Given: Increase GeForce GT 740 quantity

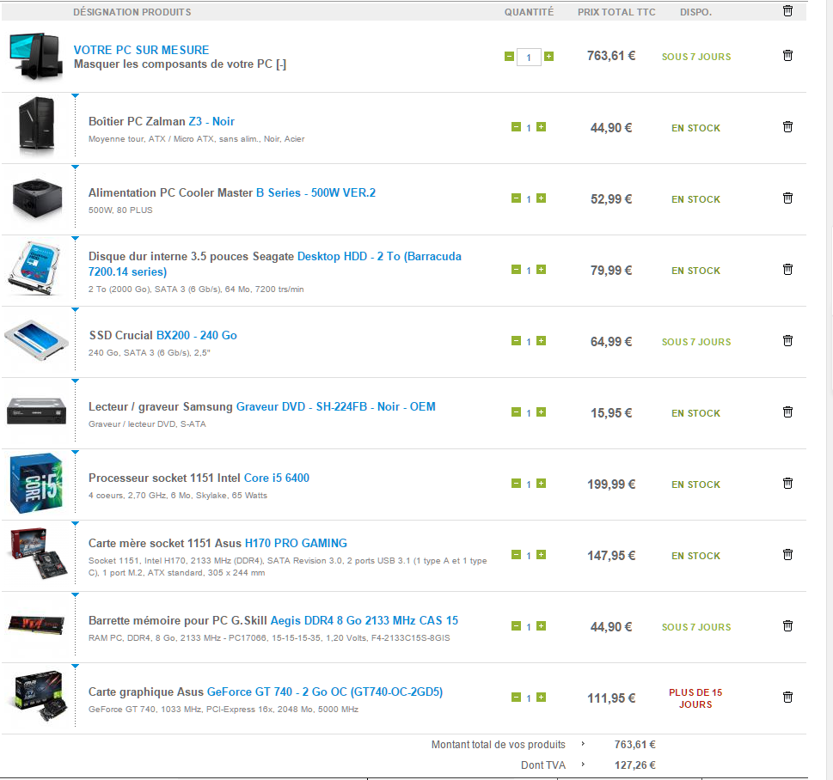Looking at the screenshot, I should coord(541,698).
